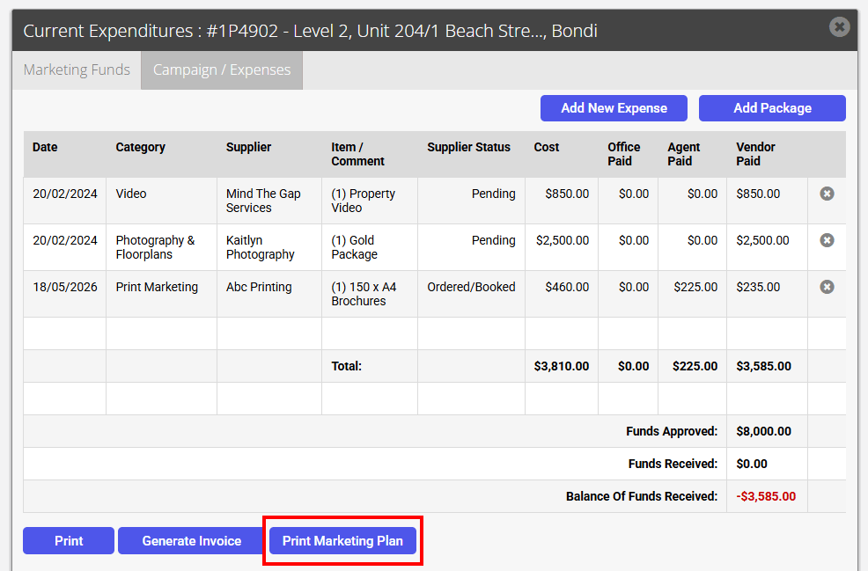
Task: Click the Kaitlyn Photography supplier cell
Action: (x=269, y=247)
